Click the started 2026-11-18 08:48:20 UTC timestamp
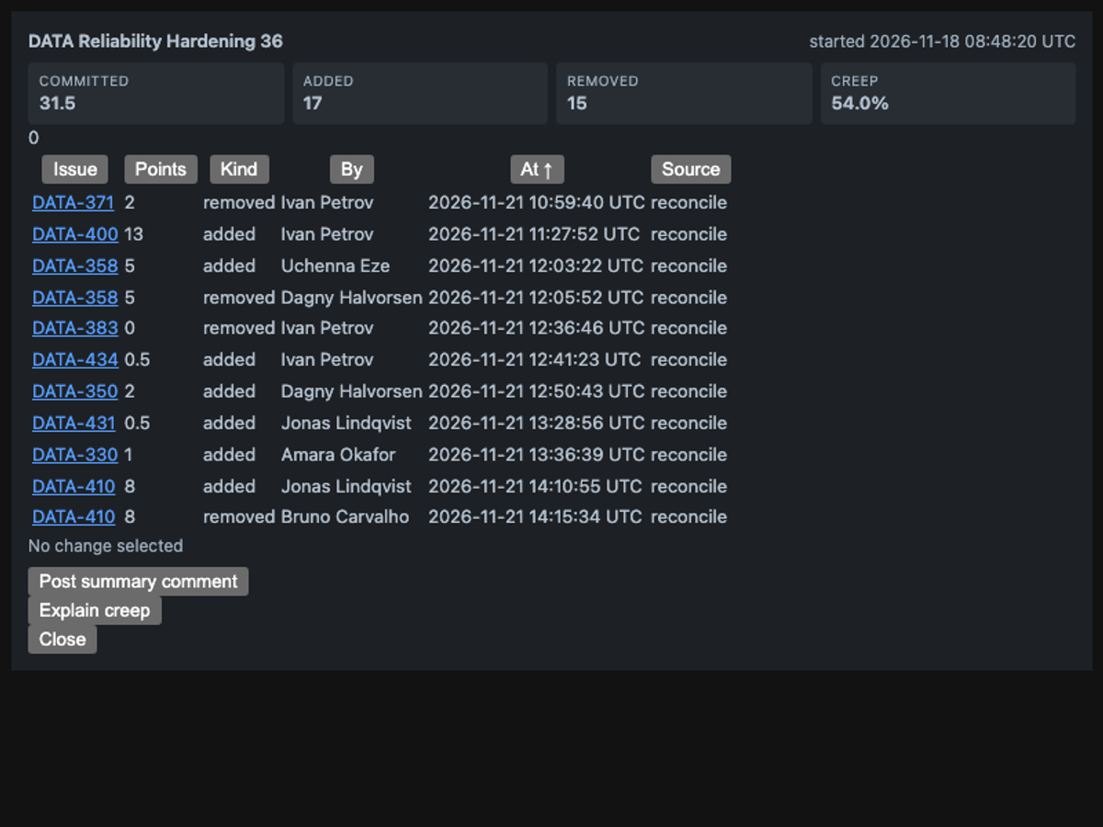 click(942, 41)
